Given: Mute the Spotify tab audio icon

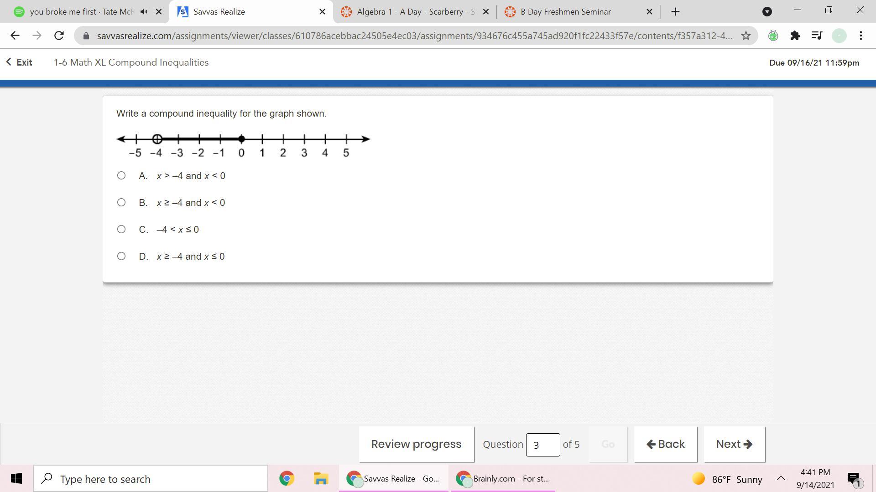Looking at the screenshot, I should (x=144, y=12).
